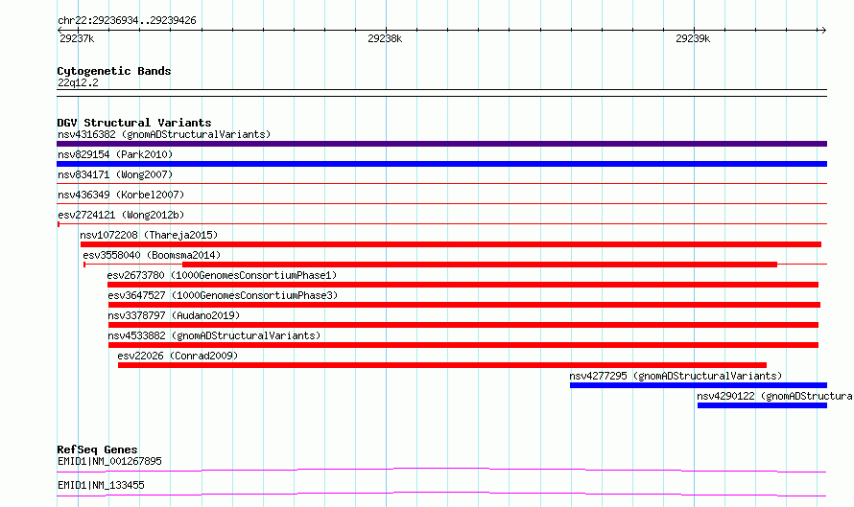Open esv22026 (Conrad2009) variant label
Image resolution: width=854 pixels, height=507 pixels.
[x=178, y=356]
